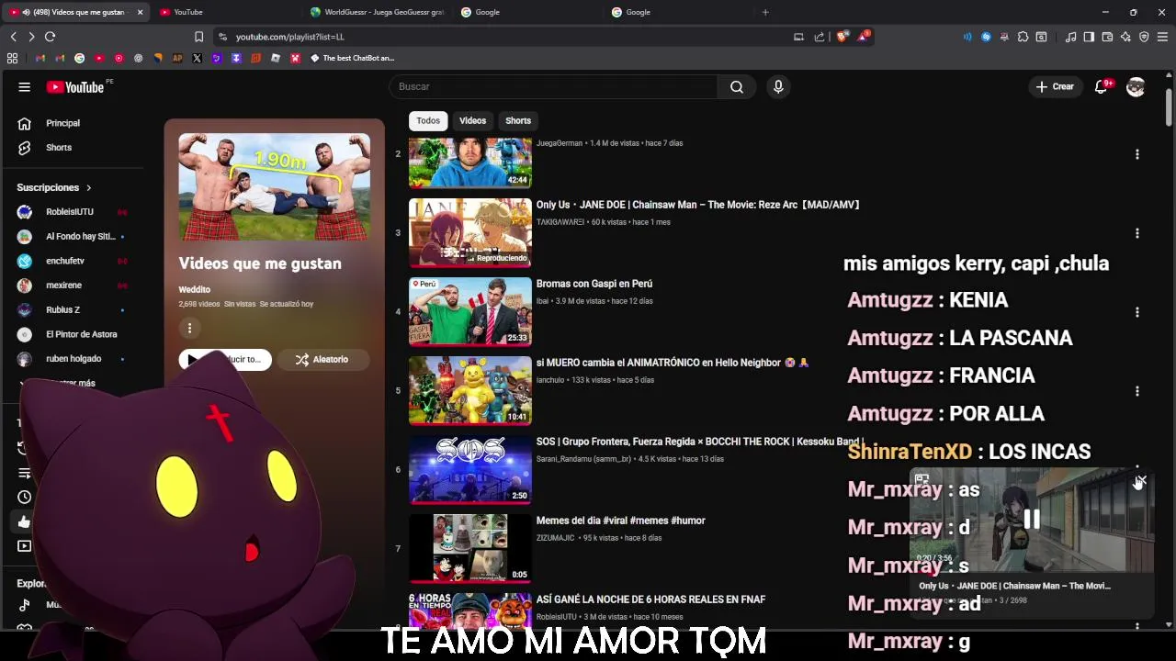
Task: Click the address bar URL field
Action: (505, 37)
